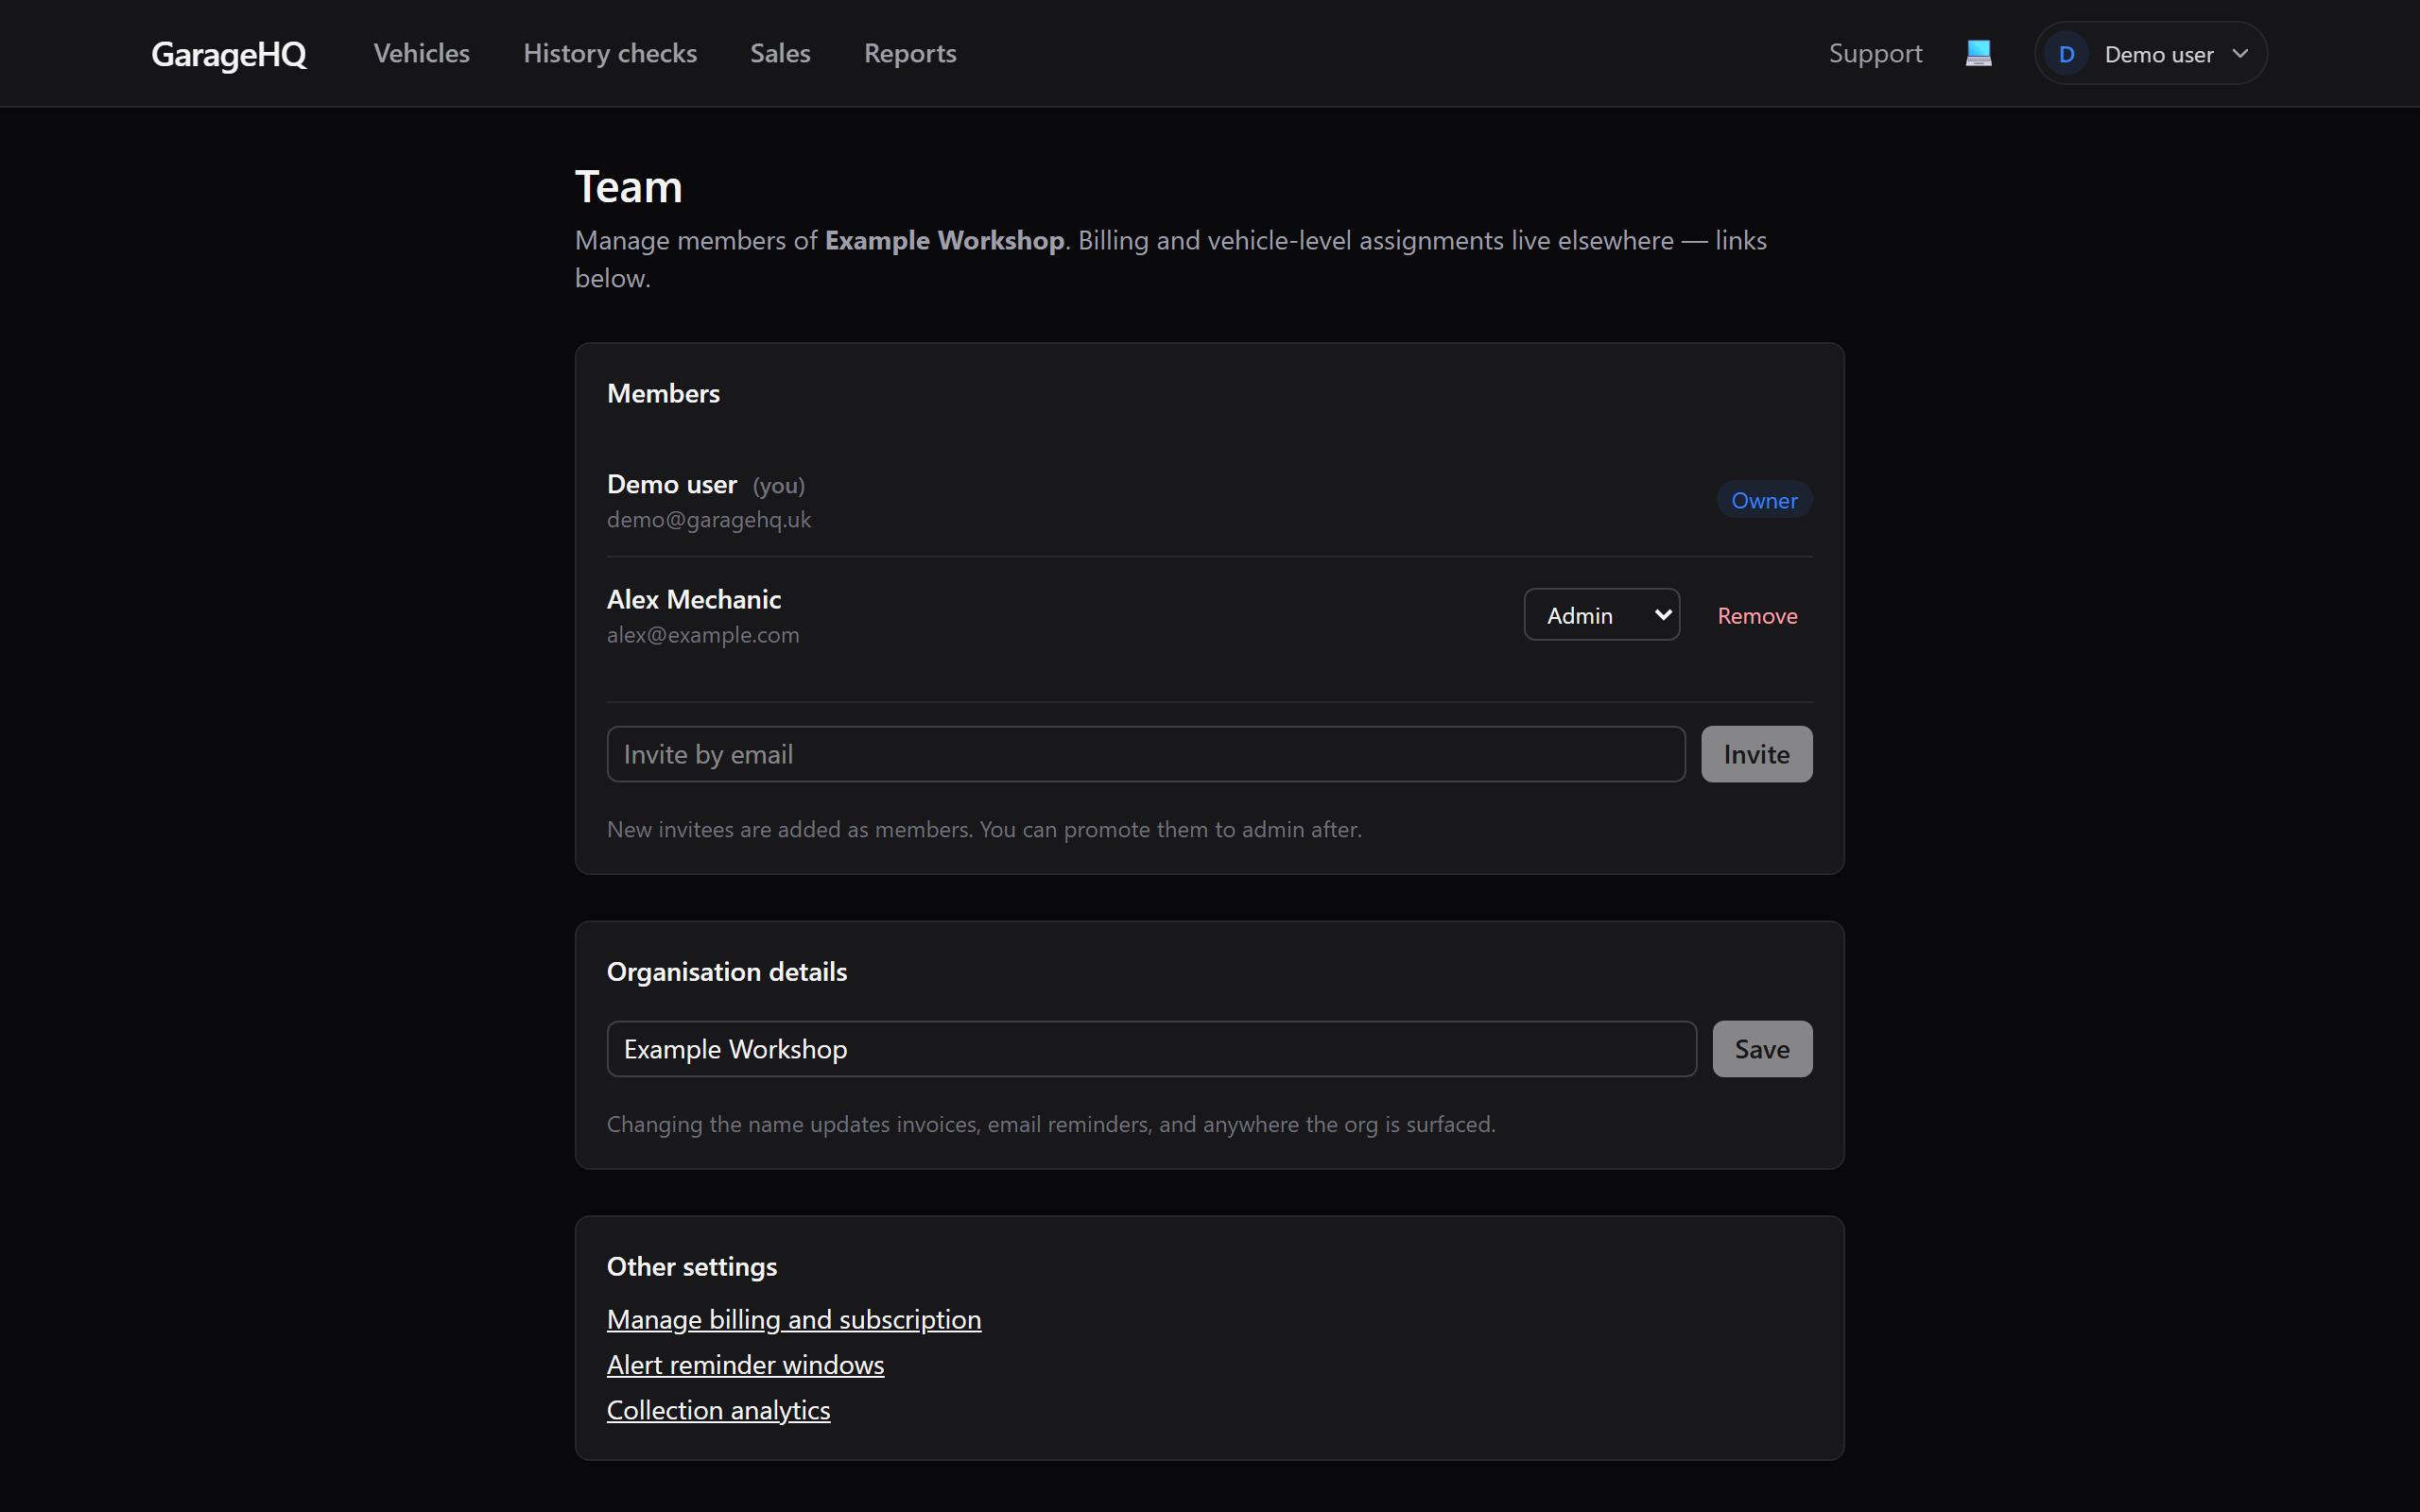Click the Invite button
This screenshot has height=1512, width=2420.
click(1756, 754)
